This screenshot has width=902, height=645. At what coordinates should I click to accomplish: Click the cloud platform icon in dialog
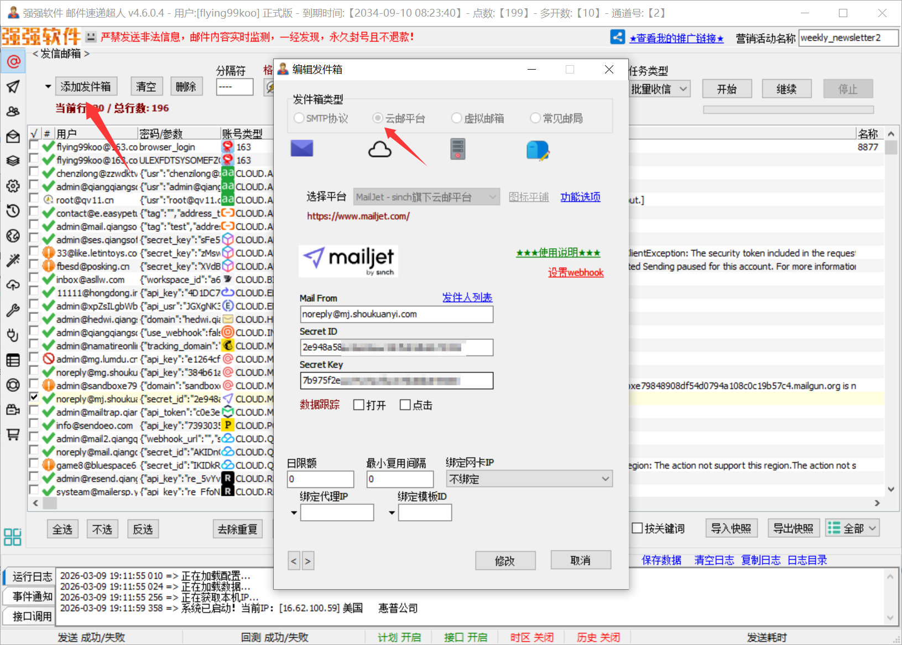pyautogui.click(x=379, y=149)
